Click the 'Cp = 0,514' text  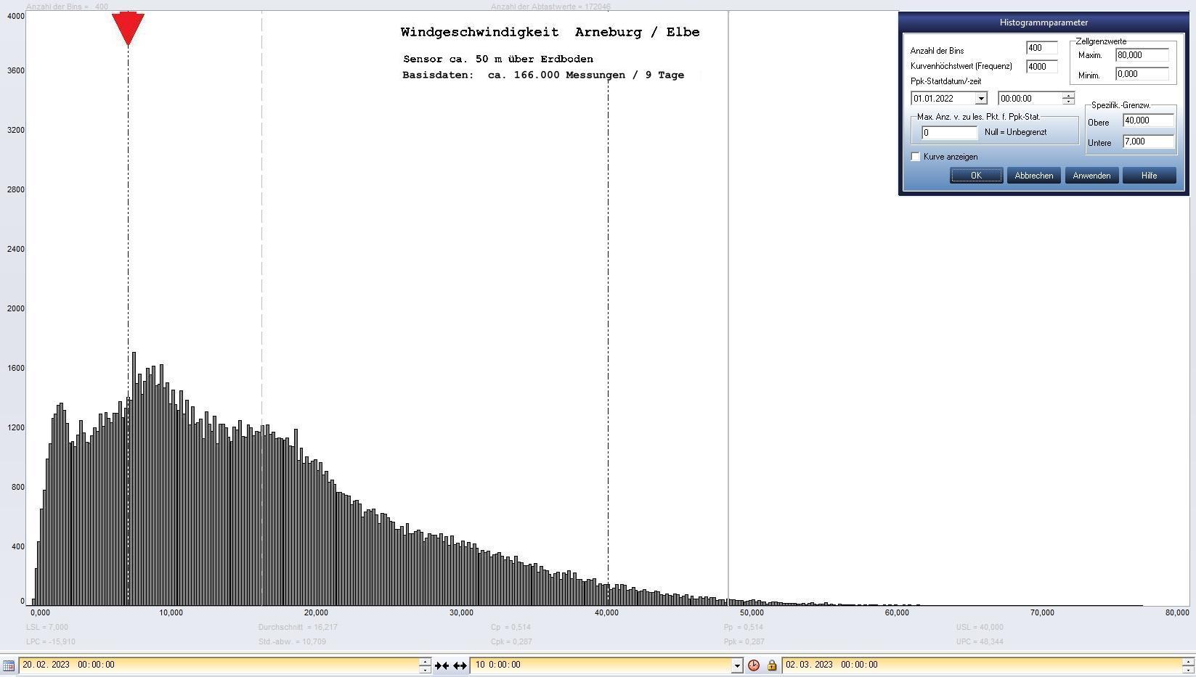point(510,628)
